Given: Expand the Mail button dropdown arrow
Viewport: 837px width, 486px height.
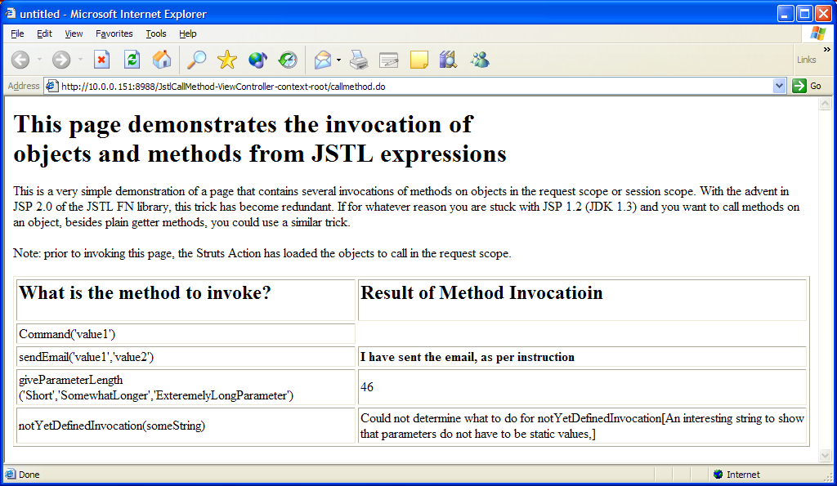Looking at the screenshot, I should pos(338,60).
